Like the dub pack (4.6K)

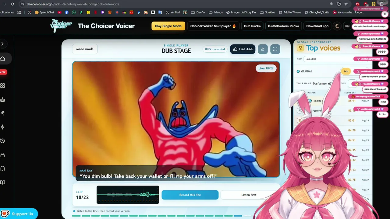243,49
